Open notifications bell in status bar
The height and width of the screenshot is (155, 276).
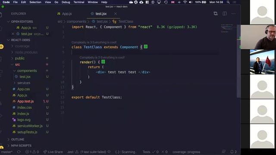pos(233,152)
